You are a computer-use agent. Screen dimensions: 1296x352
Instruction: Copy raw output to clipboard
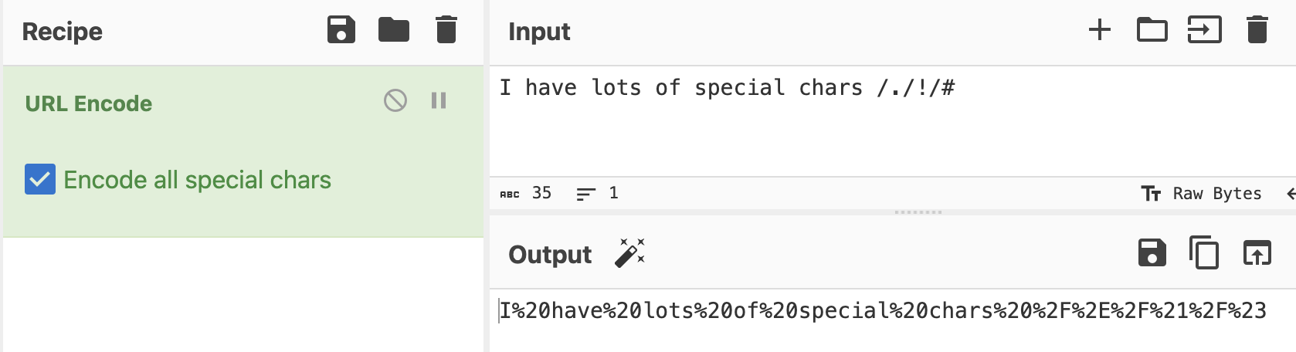(1204, 253)
